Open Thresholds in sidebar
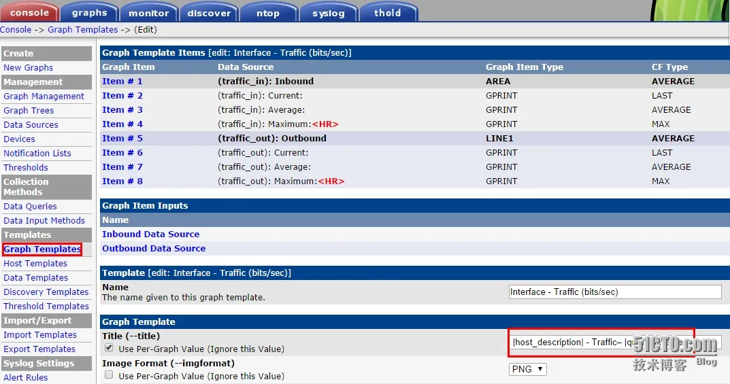The width and height of the screenshot is (730, 384). tap(26, 167)
